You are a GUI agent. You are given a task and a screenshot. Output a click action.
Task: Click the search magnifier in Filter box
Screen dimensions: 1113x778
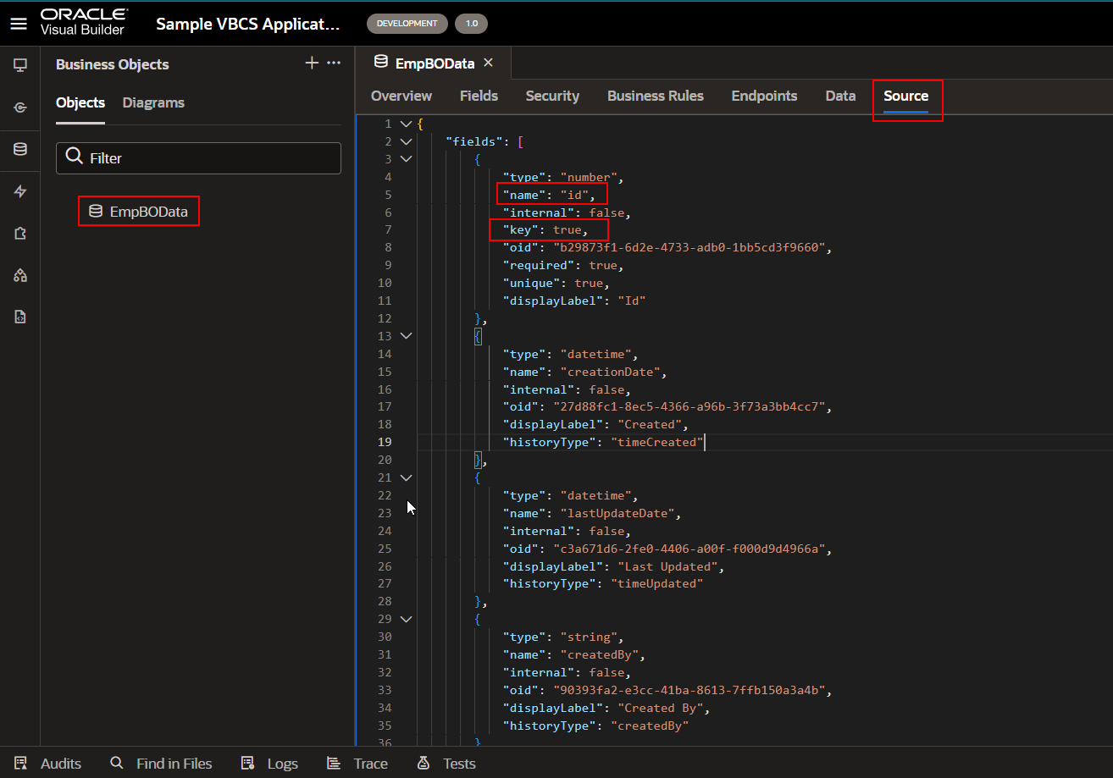tap(75, 157)
